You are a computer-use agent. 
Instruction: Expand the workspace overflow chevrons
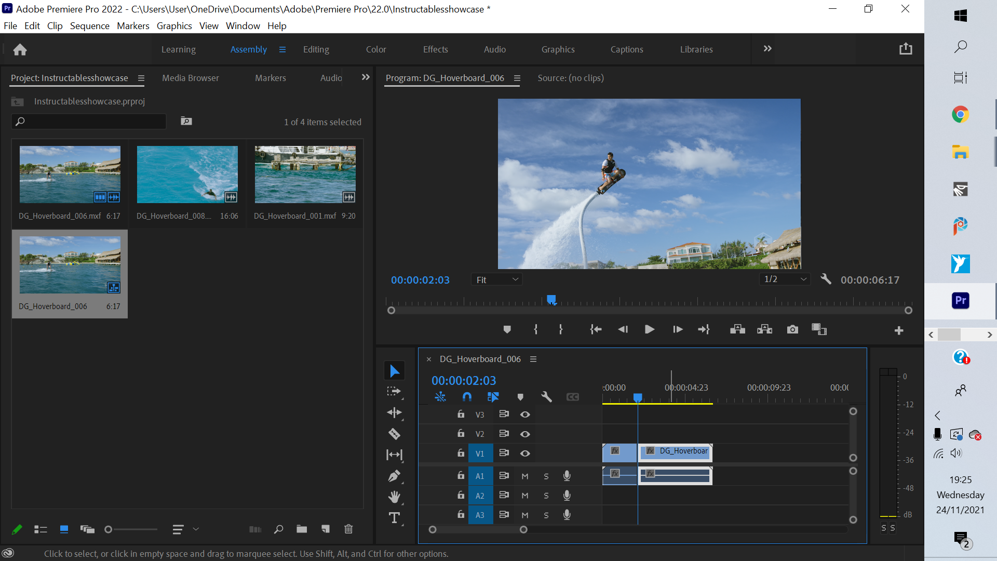coord(767,49)
